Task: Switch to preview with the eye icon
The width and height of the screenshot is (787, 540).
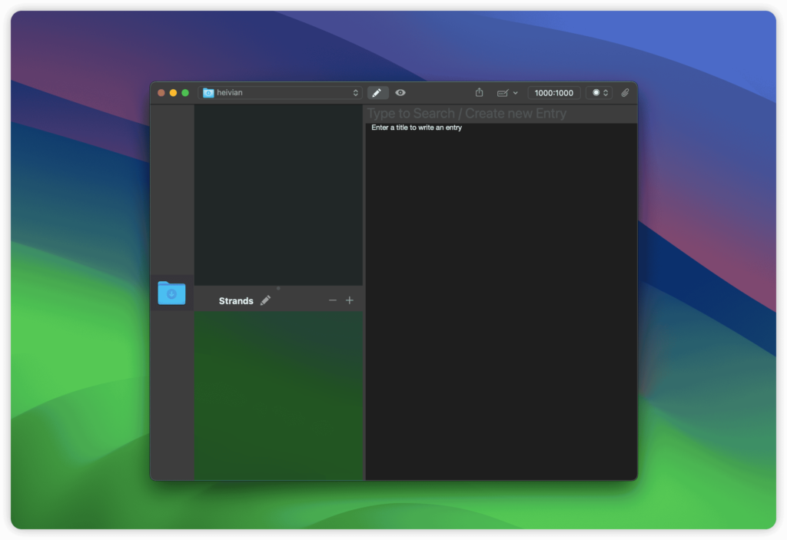Action: click(x=400, y=92)
